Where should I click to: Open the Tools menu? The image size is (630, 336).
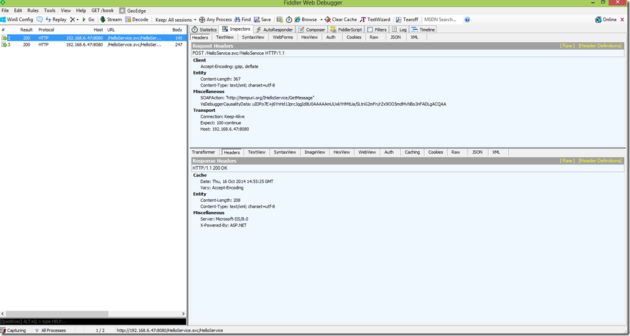tap(50, 11)
